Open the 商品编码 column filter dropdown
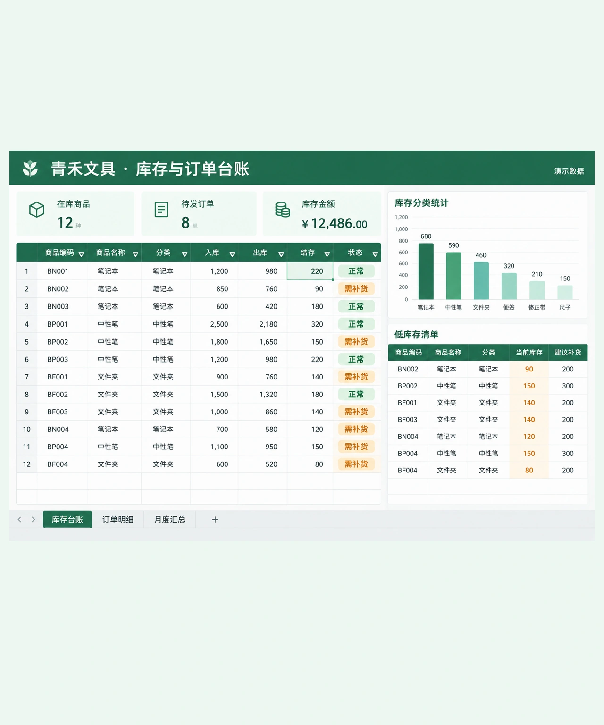 tap(81, 254)
